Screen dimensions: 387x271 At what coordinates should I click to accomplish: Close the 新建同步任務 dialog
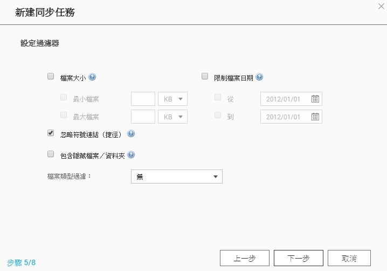(x=381, y=6)
